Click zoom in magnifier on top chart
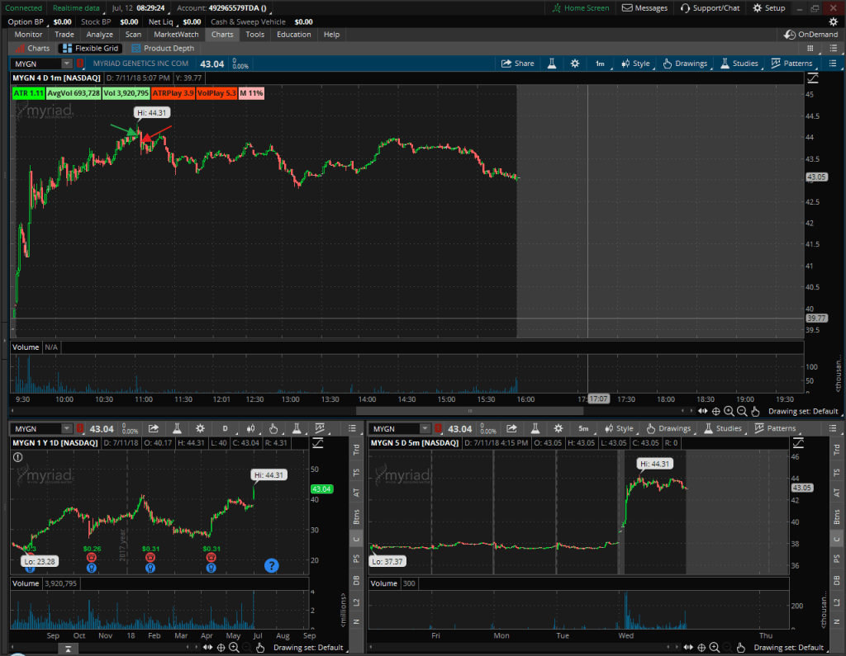 click(x=729, y=411)
